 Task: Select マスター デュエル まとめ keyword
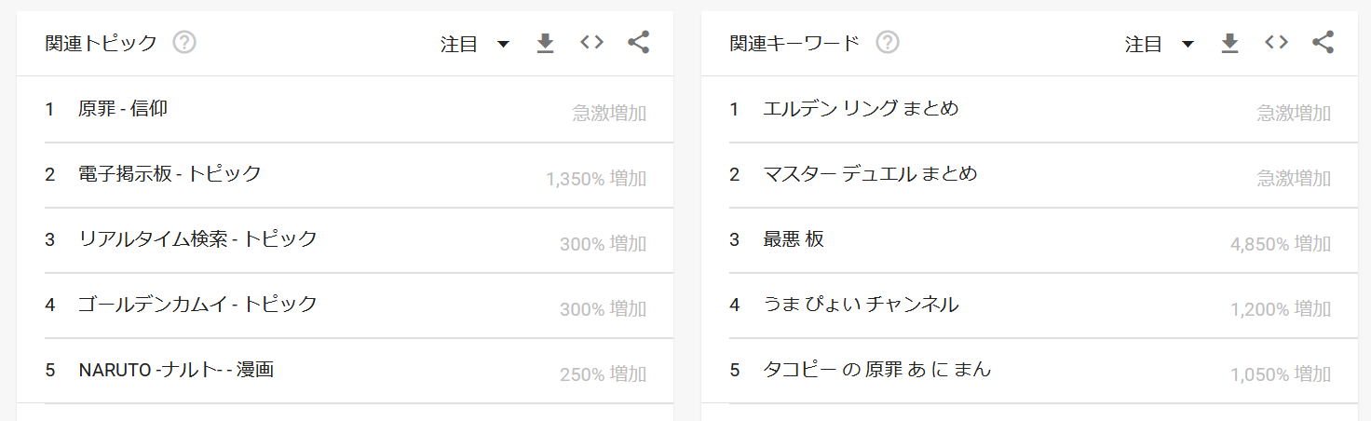(x=870, y=174)
